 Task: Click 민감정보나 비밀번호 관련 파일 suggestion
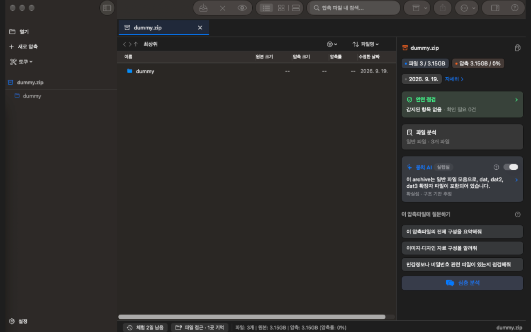[462, 264]
